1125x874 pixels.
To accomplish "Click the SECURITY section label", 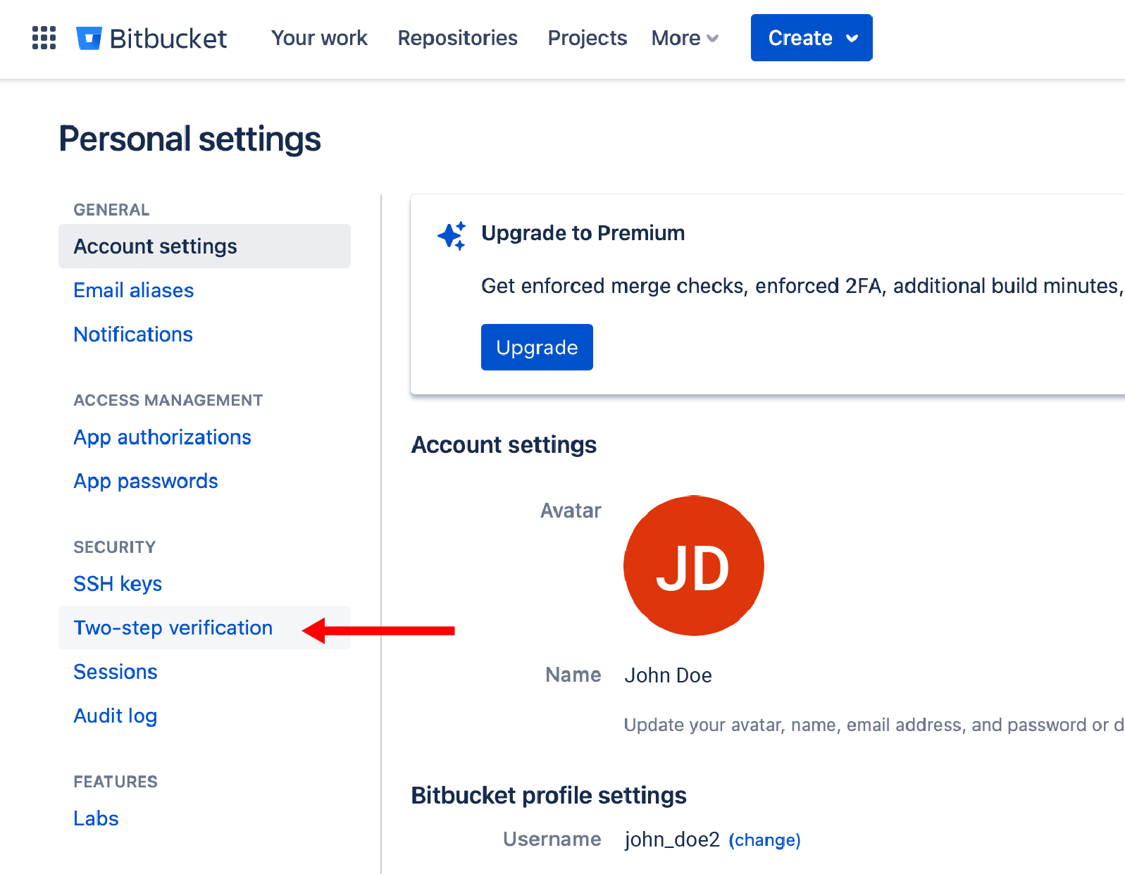I will [115, 547].
